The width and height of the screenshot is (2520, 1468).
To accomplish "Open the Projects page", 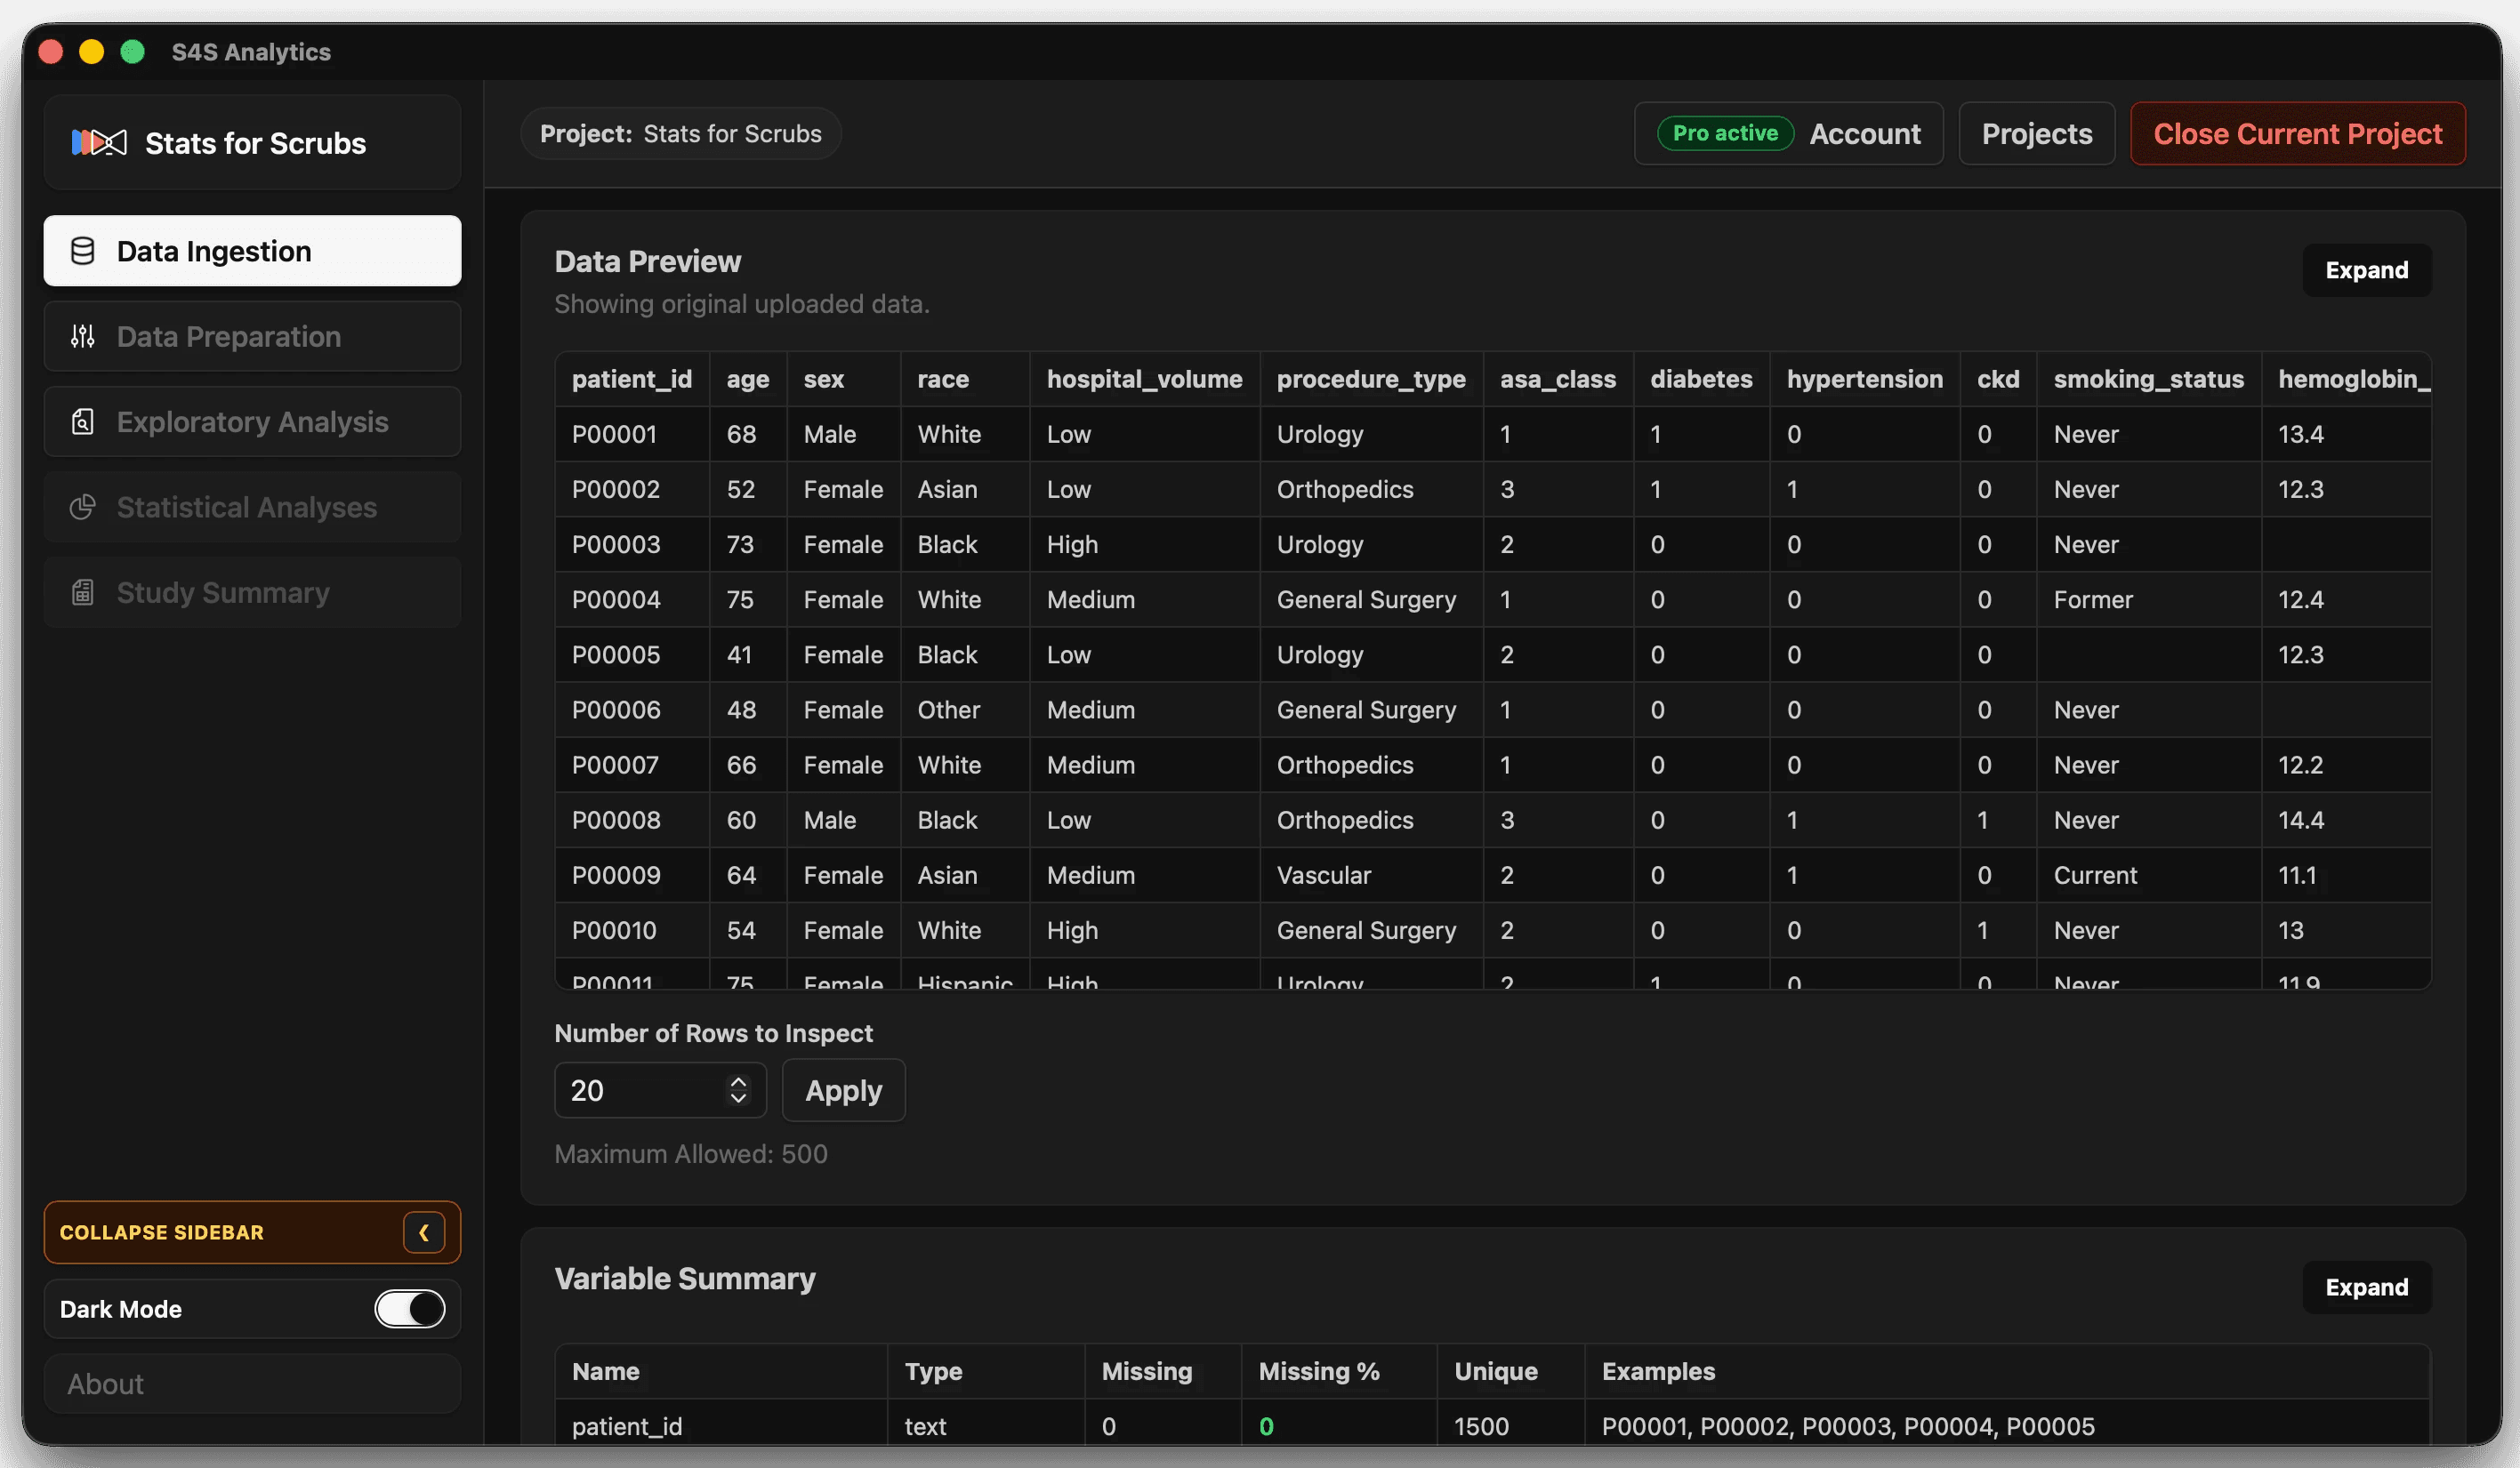I will point(2036,134).
